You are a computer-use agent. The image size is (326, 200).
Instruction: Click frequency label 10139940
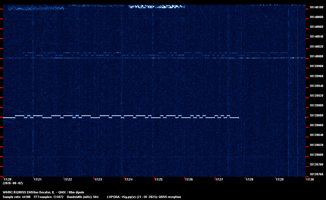316,86
